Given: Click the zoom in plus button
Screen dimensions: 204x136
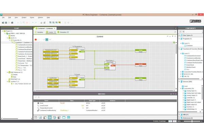Looking at the screenshot, I should point(202,121).
